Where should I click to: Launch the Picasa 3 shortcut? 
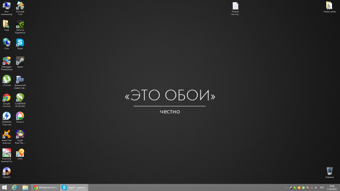click(20, 117)
